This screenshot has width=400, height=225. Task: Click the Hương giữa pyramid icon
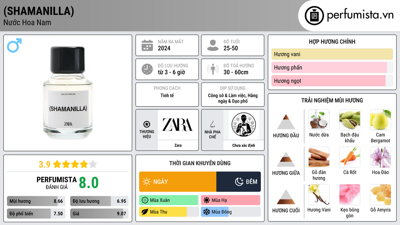[286, 159]
